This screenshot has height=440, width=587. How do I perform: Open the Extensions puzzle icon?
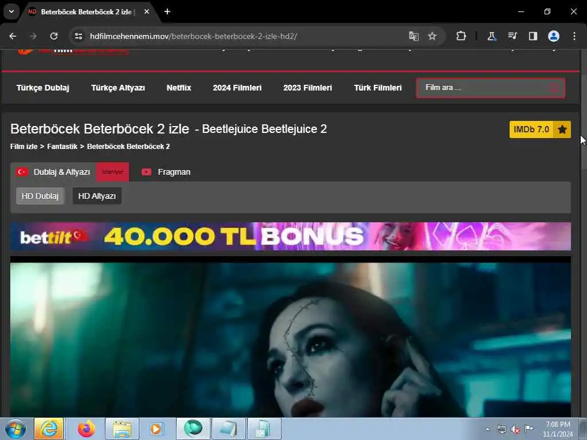461,36
